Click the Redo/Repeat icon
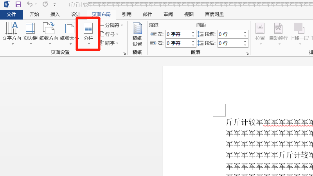The image size is (313, 176). point(45,5)
